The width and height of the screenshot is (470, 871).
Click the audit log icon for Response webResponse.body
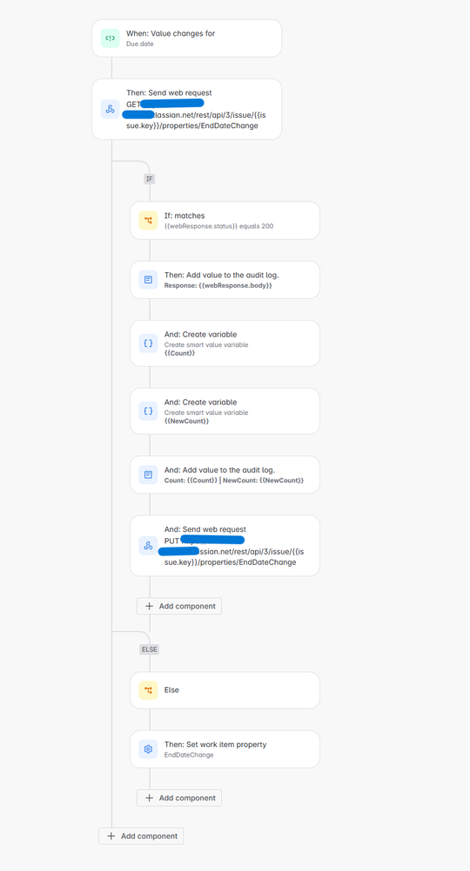click(x=148, y=280)
